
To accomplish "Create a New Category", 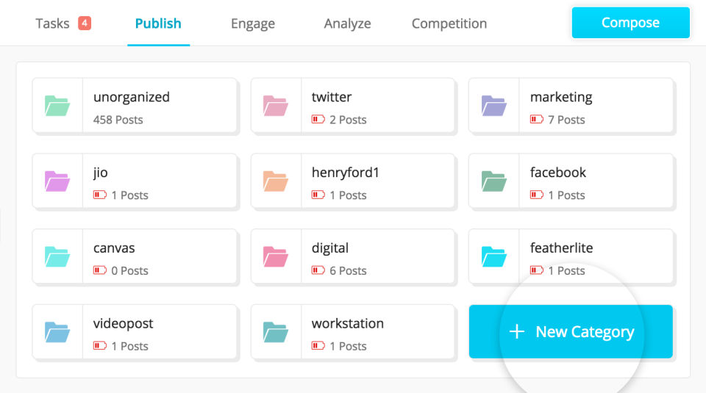I will (x=571, y=332).
